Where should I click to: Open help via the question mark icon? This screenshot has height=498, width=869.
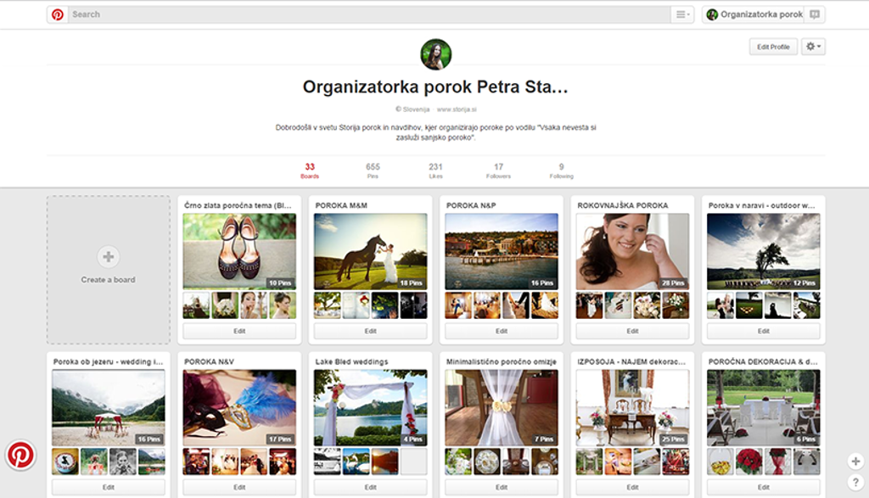[x=855, y=483]
